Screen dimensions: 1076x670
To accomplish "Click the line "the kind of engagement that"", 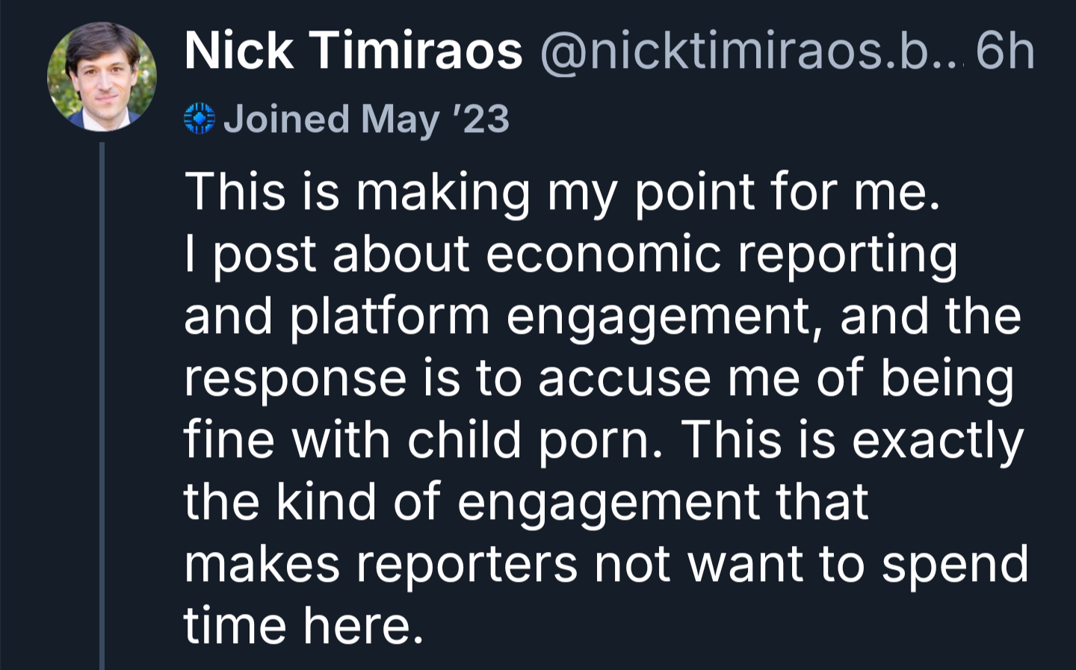I will coord(525,501).
